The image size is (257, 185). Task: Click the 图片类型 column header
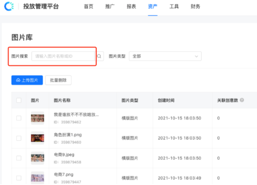coord(130,100)
